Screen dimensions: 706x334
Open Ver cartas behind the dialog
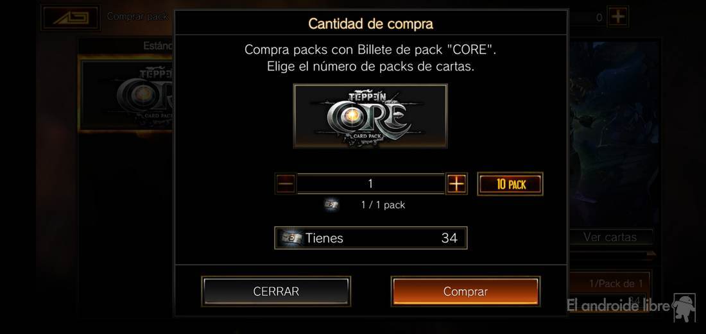click(610, 237)
